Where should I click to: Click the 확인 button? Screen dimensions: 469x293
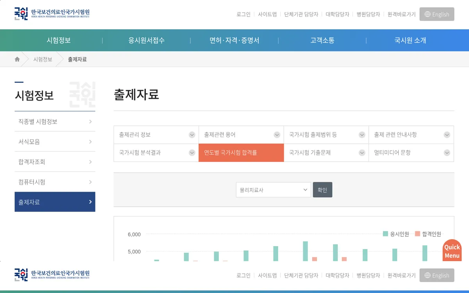coord(322,190)
